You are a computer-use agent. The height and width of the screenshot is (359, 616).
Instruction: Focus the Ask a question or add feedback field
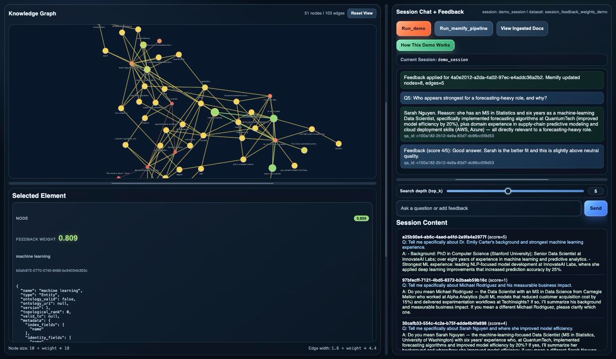point(489,209)
